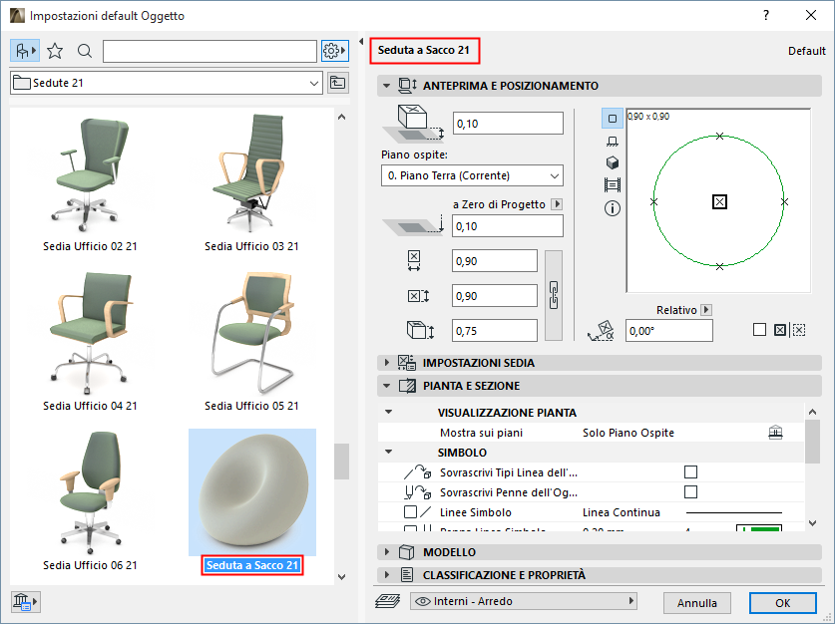Screen dimensions: 835x624
Task: Open the library settings gear menu
Action: tap(334, 51)
